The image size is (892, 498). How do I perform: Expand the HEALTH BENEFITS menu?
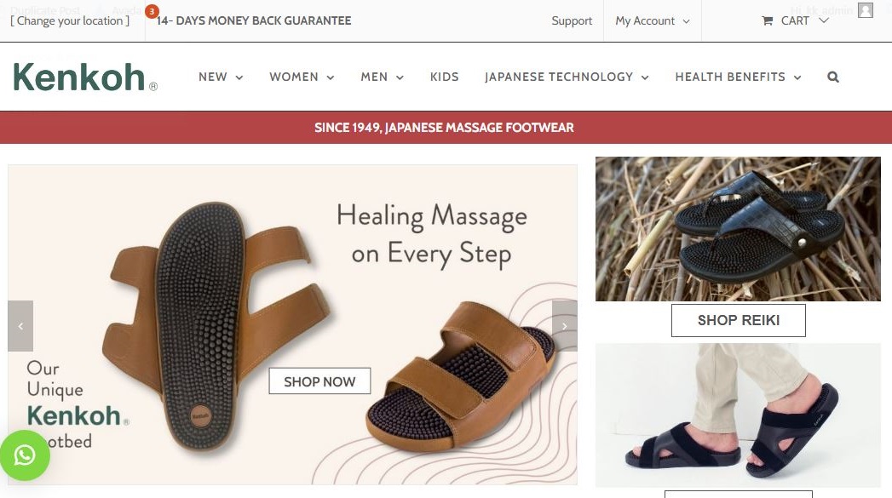coord(738,77)
